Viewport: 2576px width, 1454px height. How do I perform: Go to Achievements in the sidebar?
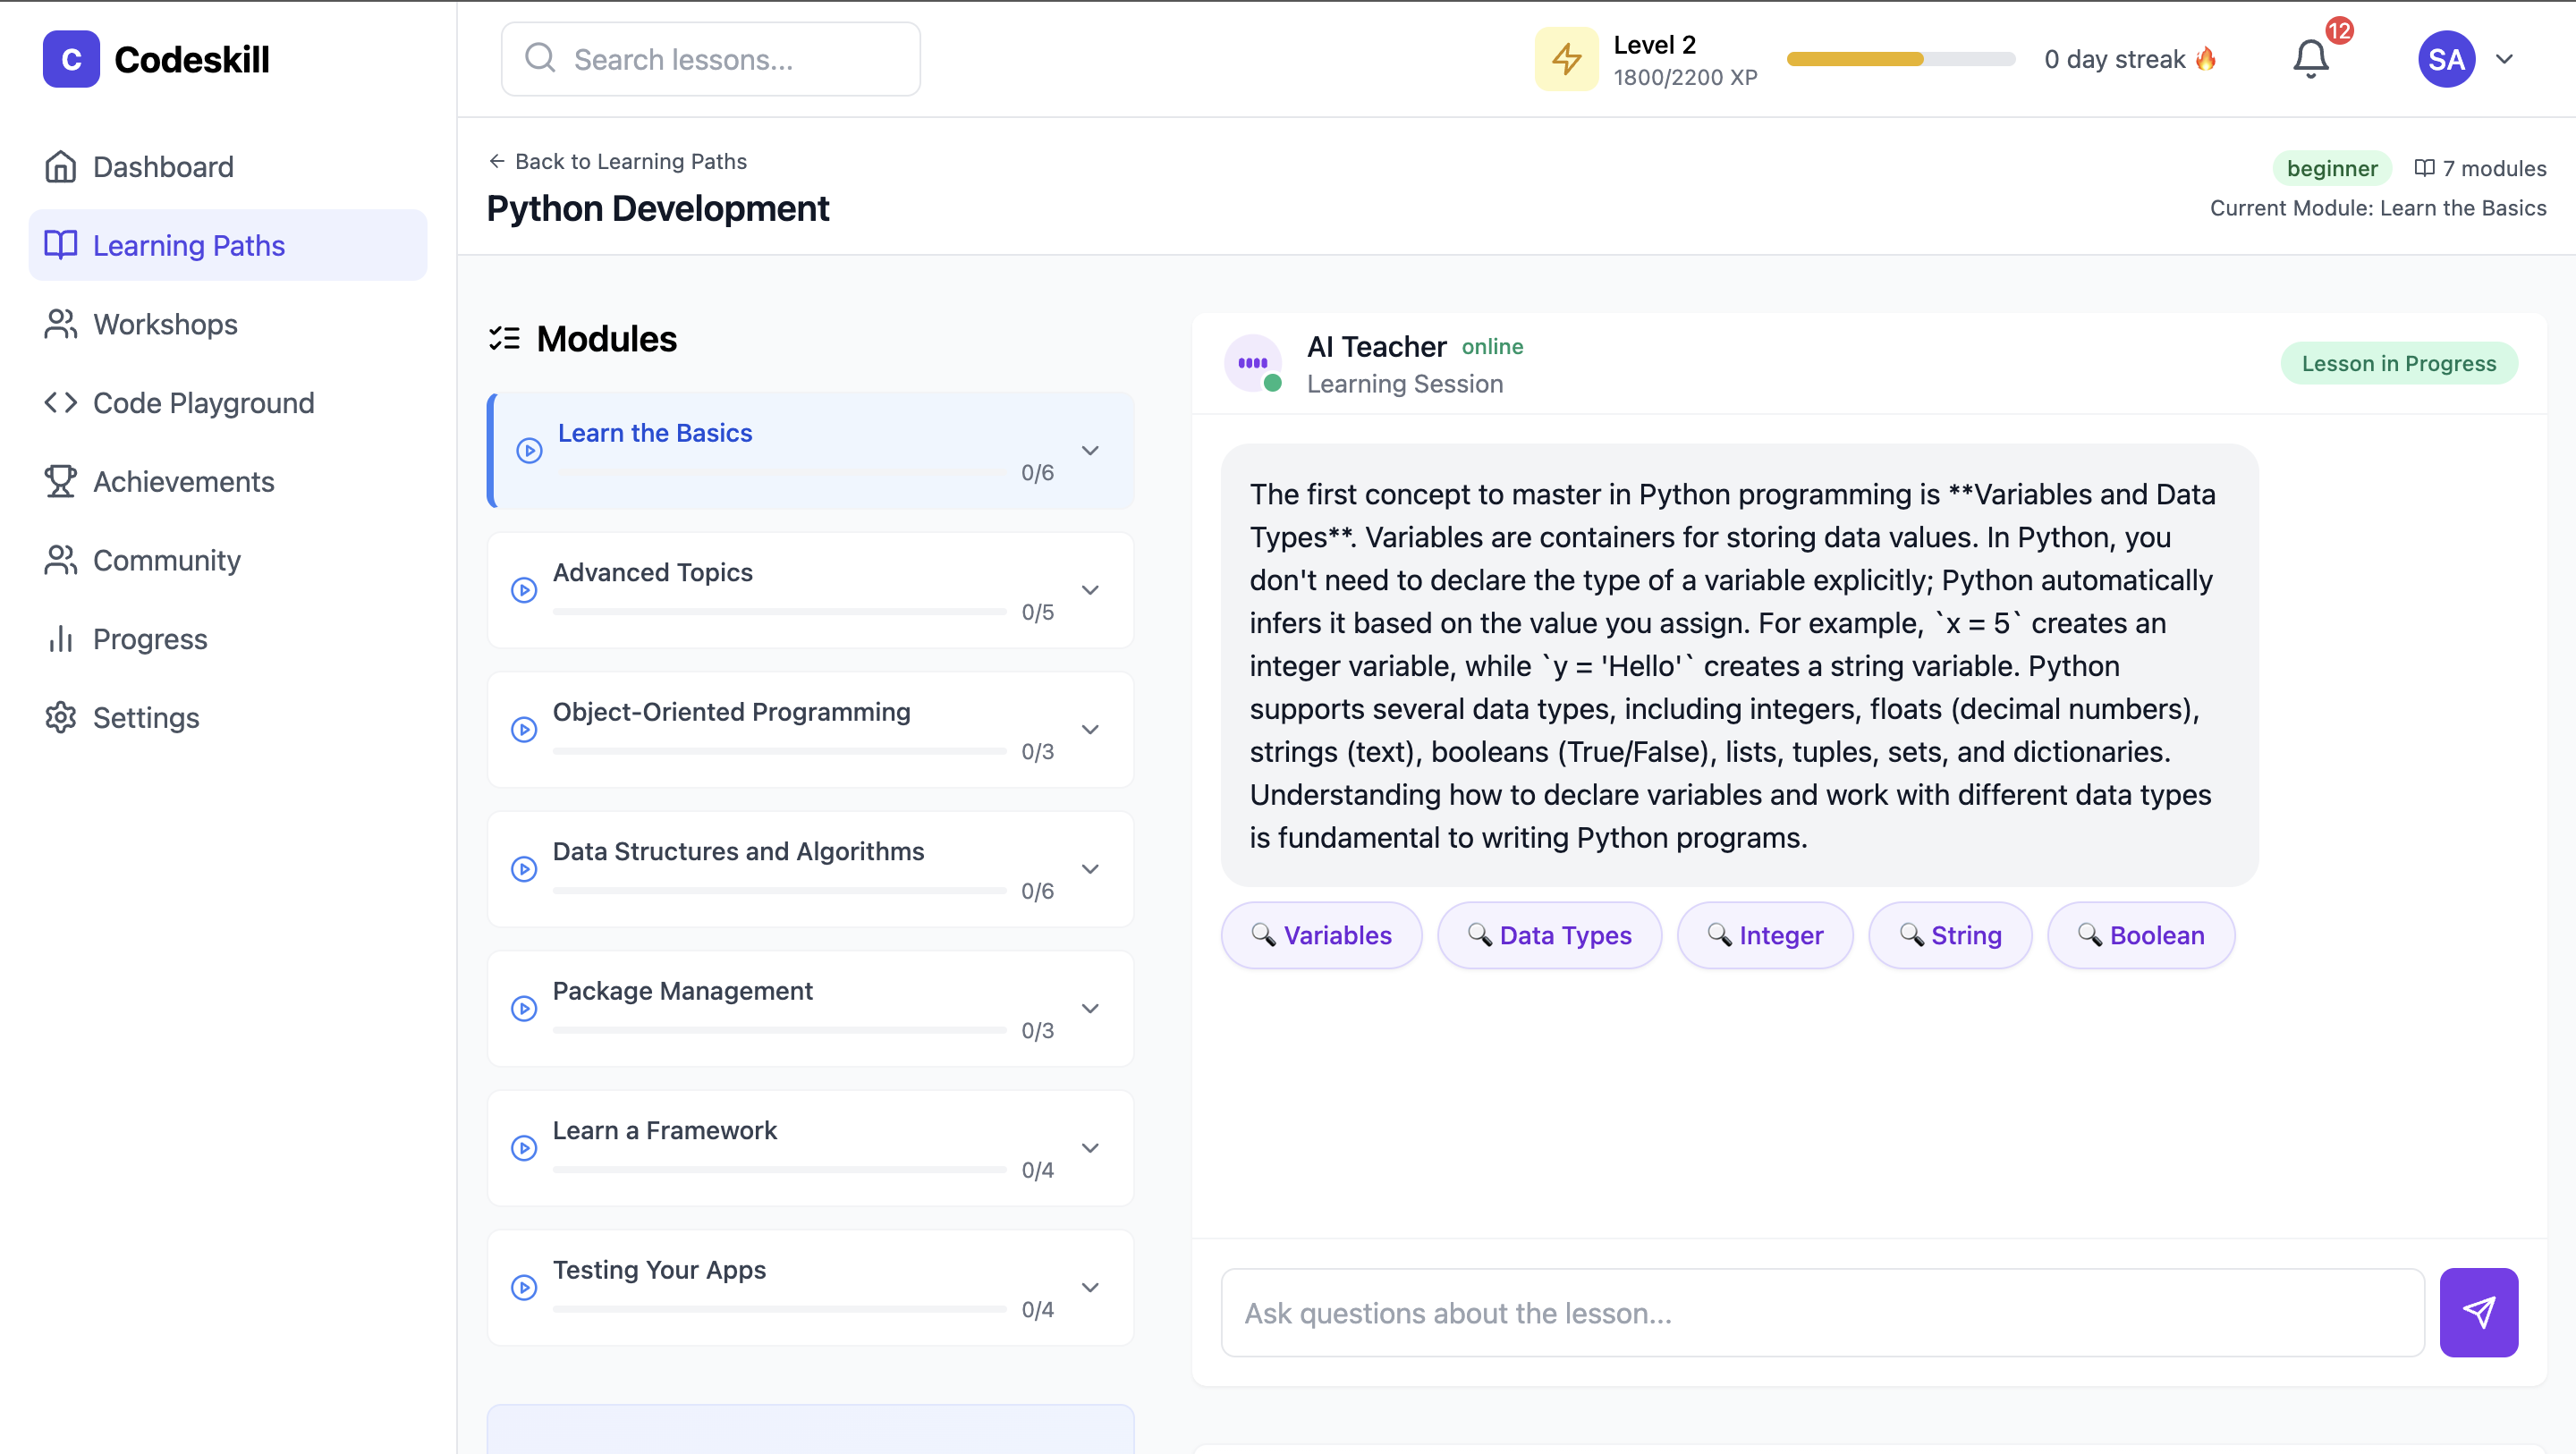[x=183, y=482]
